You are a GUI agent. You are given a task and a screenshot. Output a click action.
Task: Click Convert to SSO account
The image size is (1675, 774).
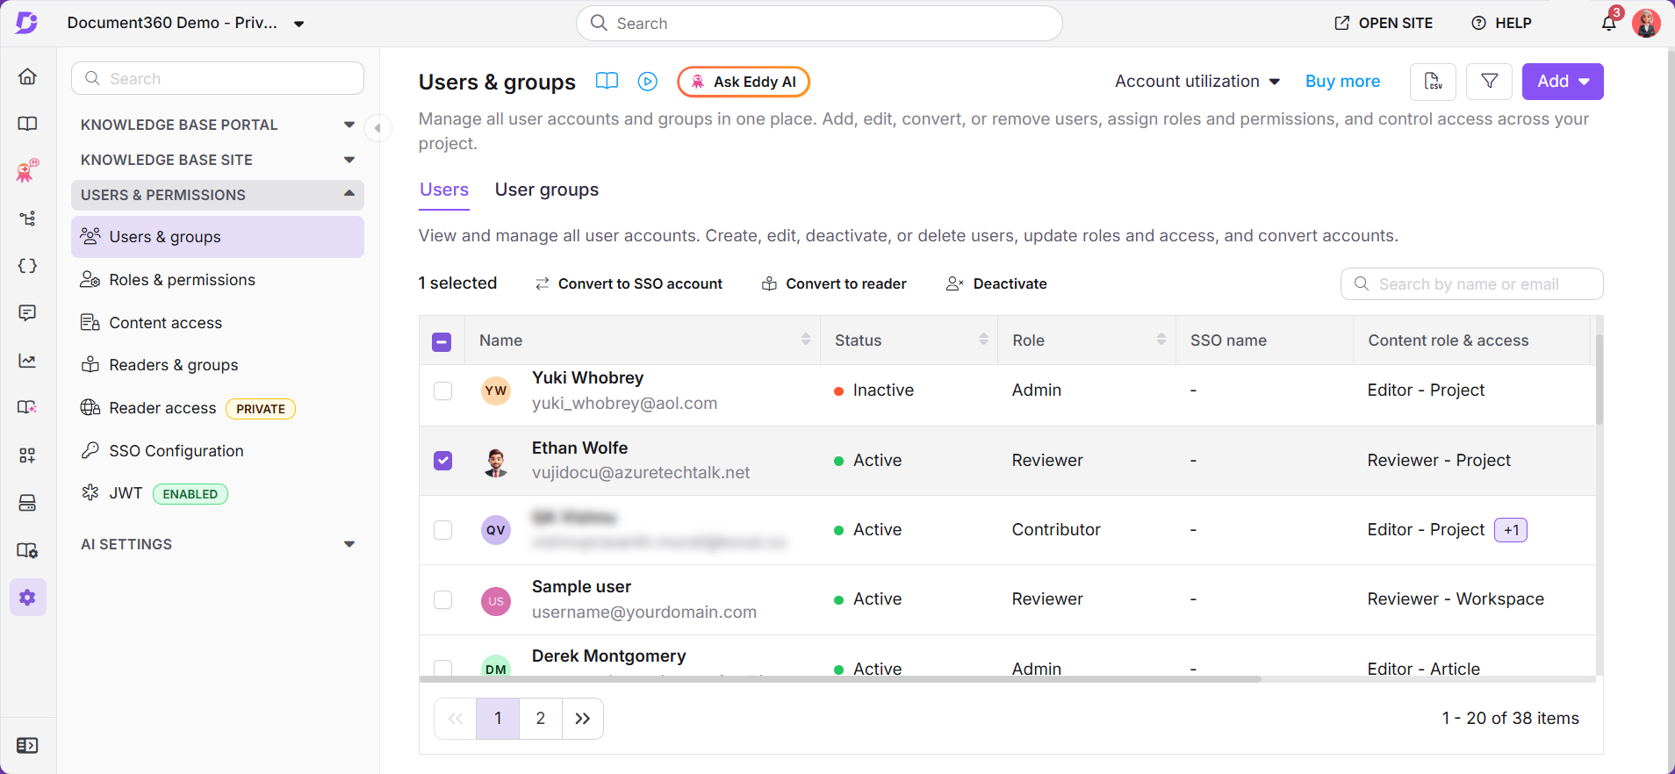(629, 283)
